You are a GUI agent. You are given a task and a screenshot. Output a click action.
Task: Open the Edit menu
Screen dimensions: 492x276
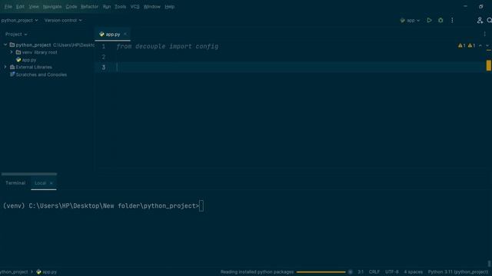click(x=20, y=7)
